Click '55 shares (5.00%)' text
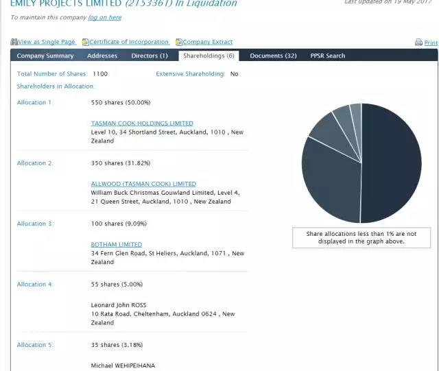The width and height of the screenshot is (439, 371). [x=117, y=284]
